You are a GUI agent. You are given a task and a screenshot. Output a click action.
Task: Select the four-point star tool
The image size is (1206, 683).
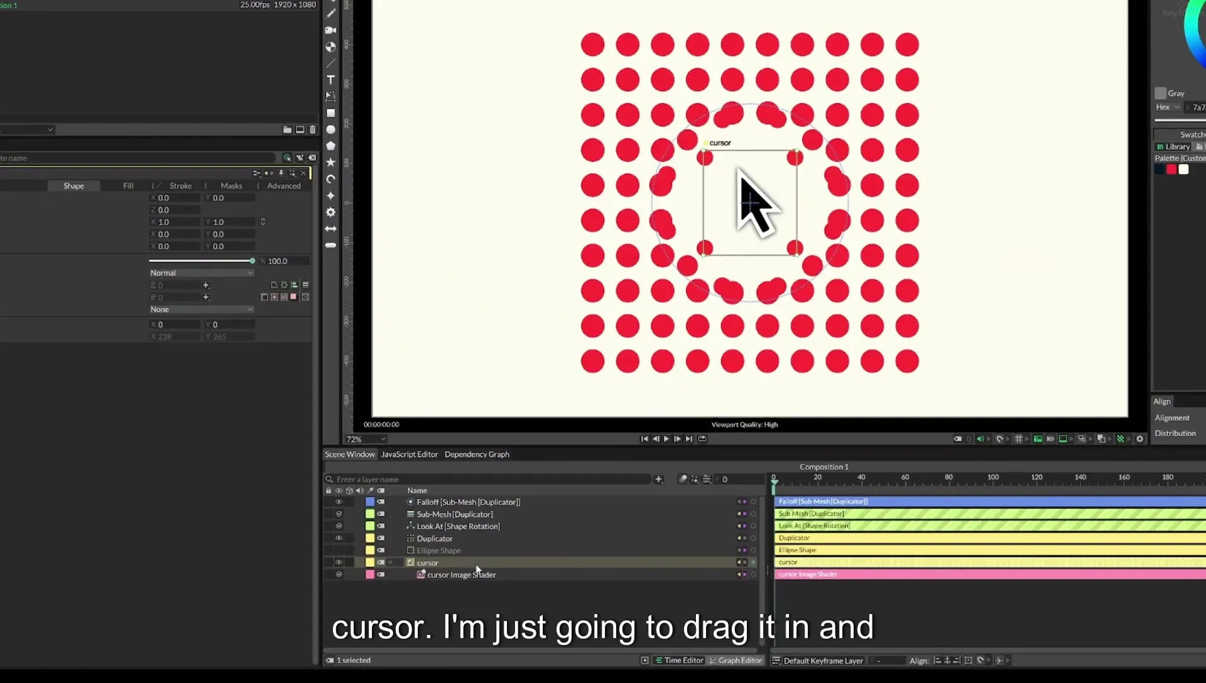(330, 196)
